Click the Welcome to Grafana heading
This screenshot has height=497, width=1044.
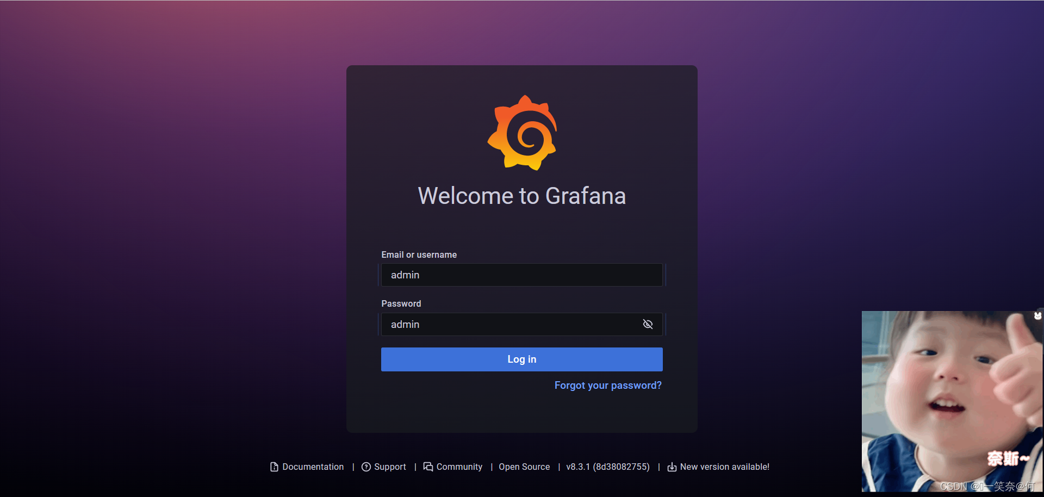[x=522, y=196]
